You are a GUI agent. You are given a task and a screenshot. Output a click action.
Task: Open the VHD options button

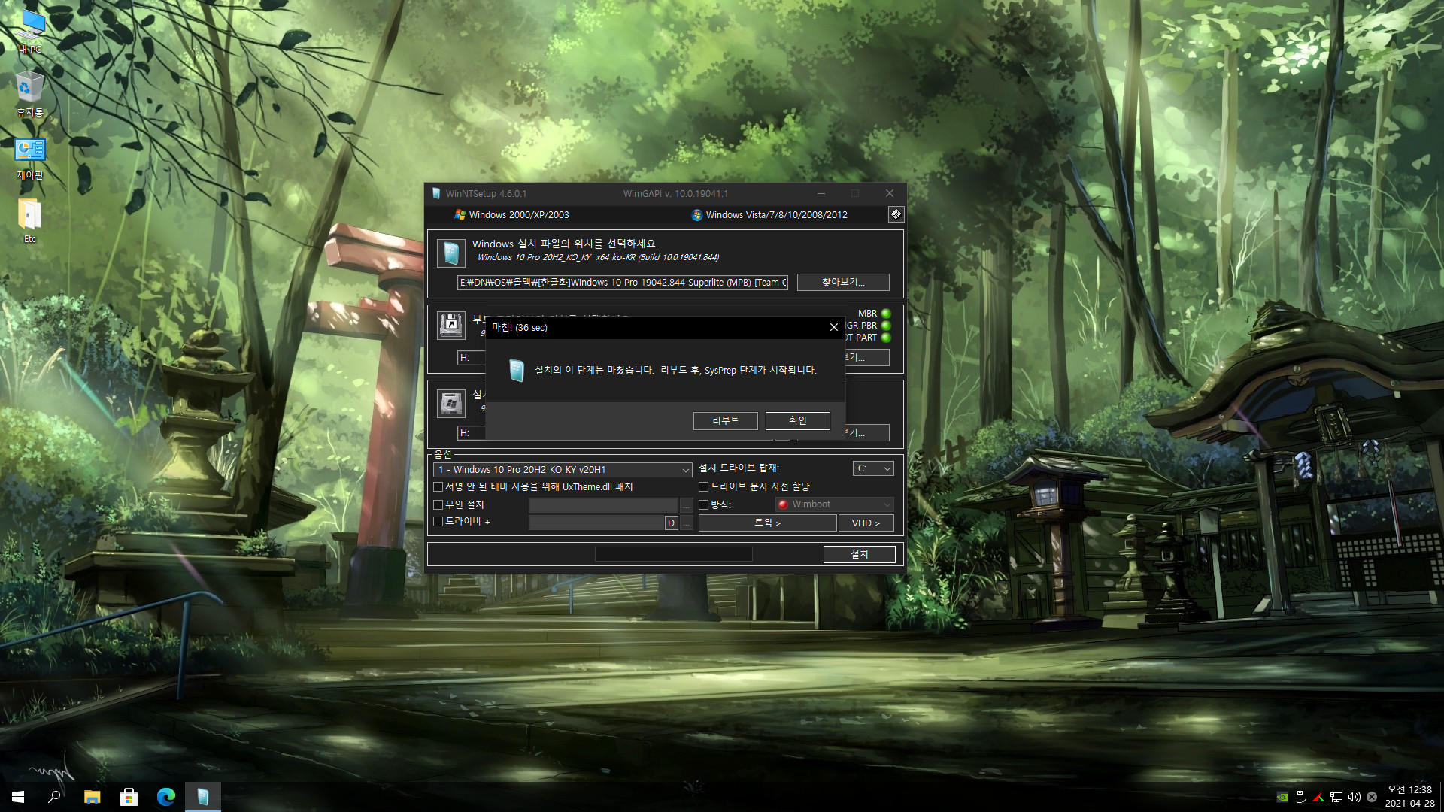click(866, 523)
